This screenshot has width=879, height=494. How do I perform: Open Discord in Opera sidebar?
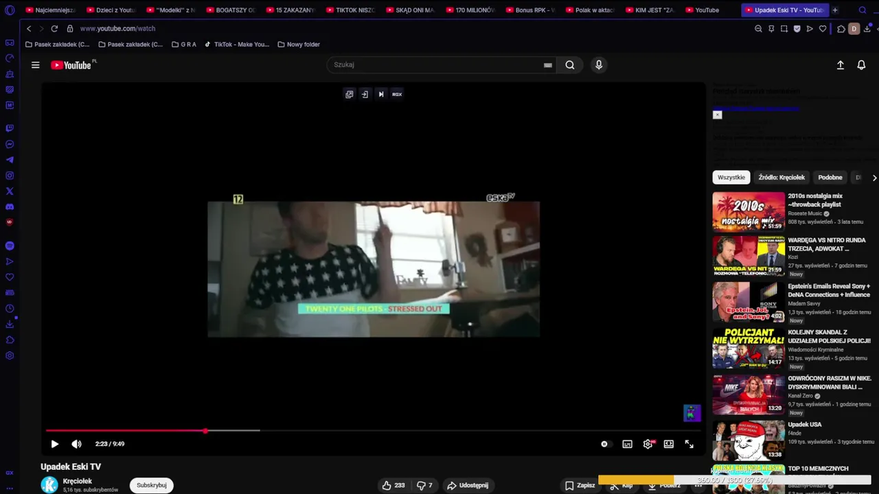pos(10,207)
